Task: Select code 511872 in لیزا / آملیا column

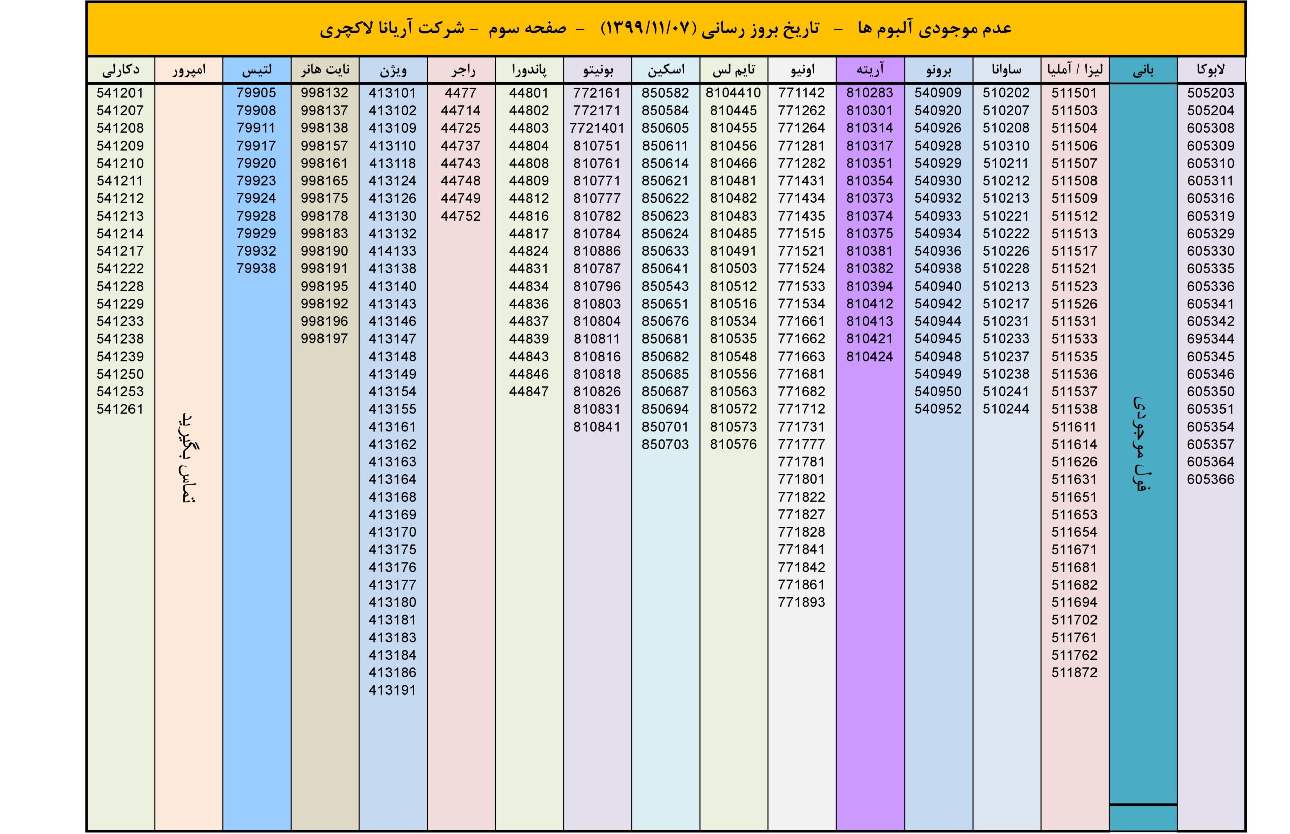Action: 1074,673
